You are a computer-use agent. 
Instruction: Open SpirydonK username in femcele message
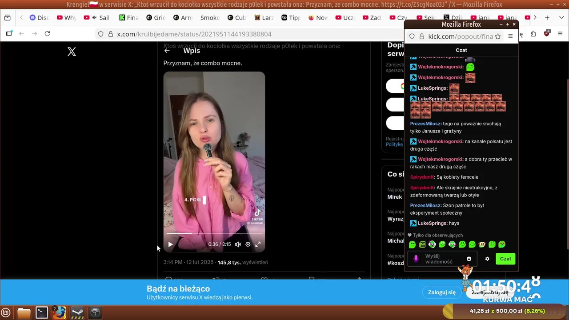422,177
